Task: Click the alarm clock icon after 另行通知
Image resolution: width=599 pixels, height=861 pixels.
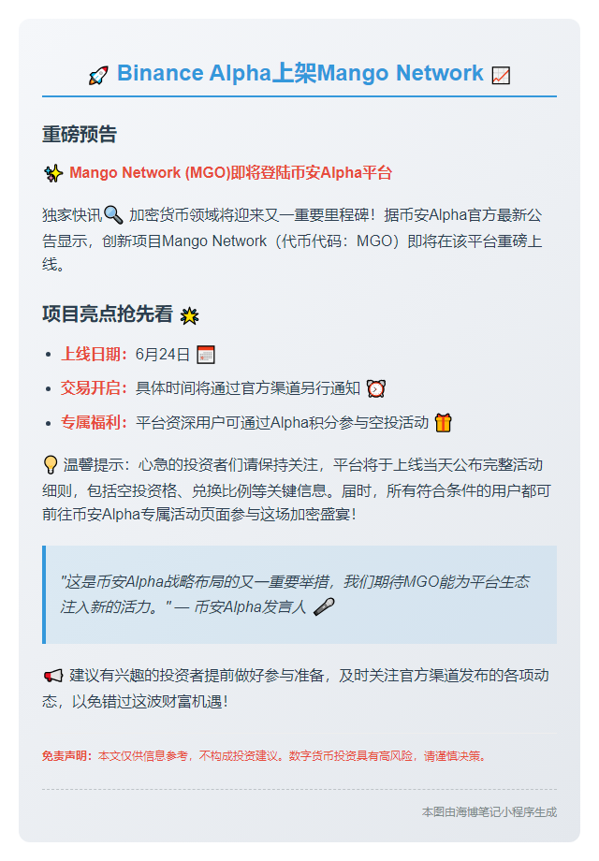Action: tap(376, 388)
